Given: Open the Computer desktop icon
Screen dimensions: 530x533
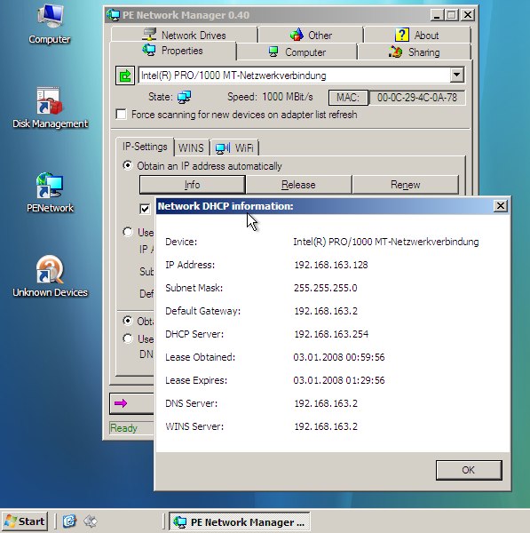Looking at the screenshot, I should [x=50, y=24].
